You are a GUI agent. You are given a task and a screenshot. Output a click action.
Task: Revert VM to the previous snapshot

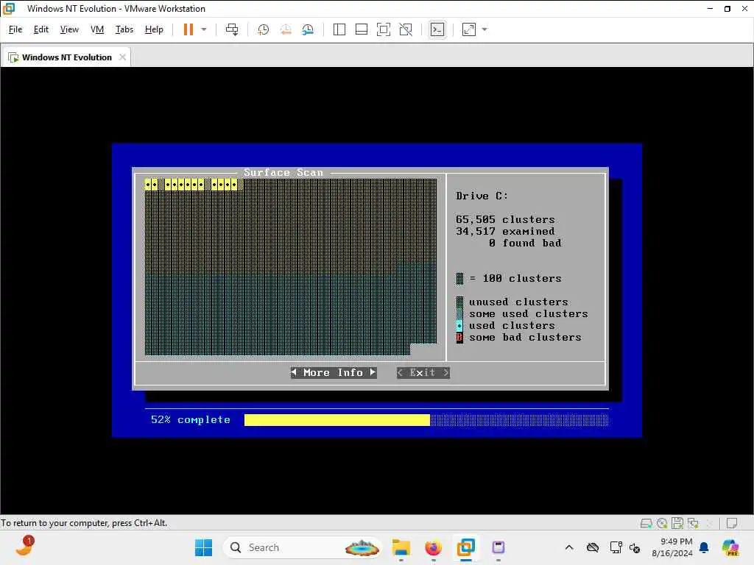click(286, 29)
